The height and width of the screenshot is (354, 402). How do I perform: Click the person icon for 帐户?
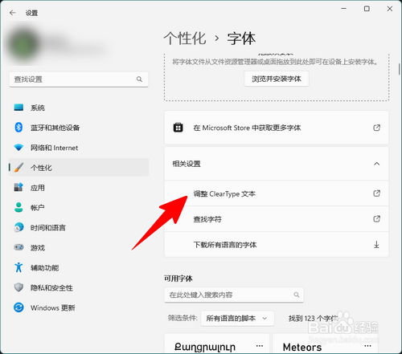pyautogui.click(x=18, y=207)
